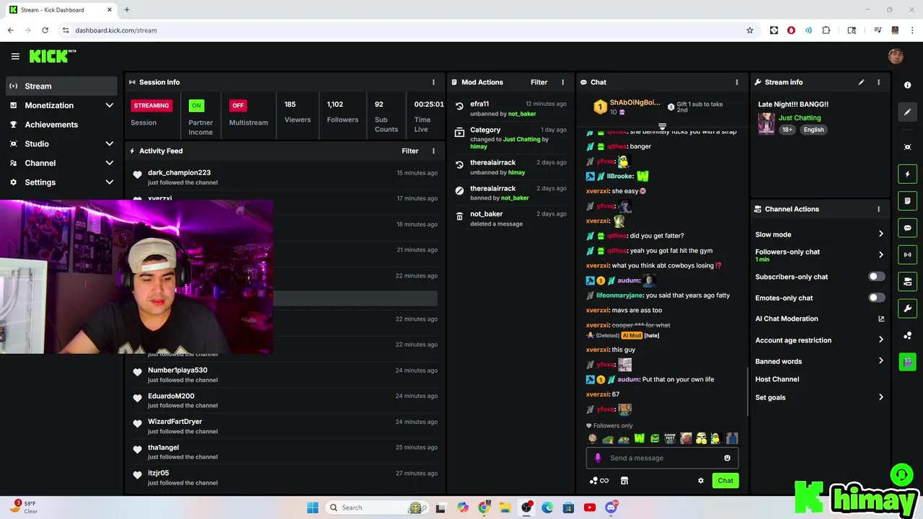Click the Send a message input field
This screenshot has height=519, width=923.
(662, 458)
